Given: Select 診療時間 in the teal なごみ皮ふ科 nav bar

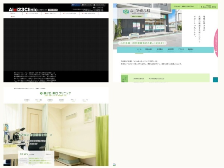Looking at the screenshot, I should 171,50.
